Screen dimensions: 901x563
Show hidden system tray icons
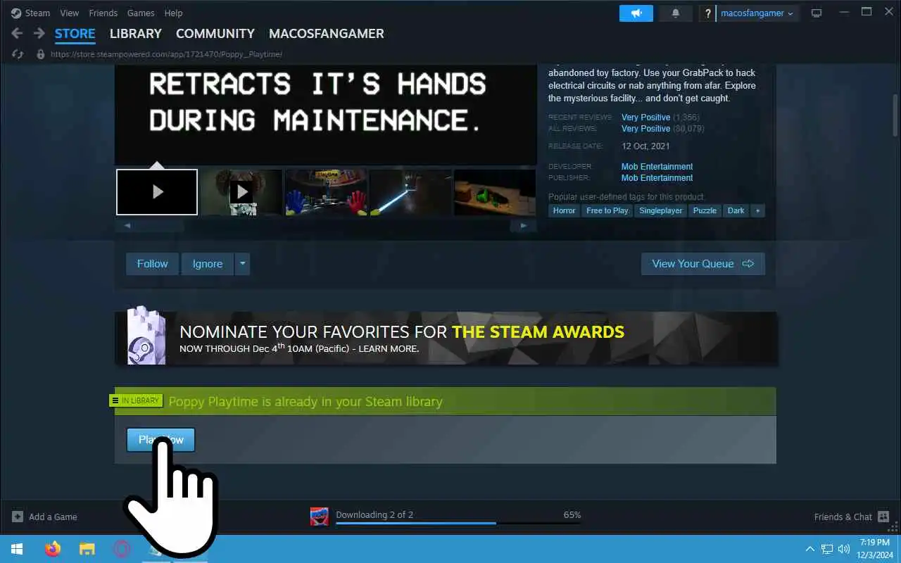click(x=810, y=549)
